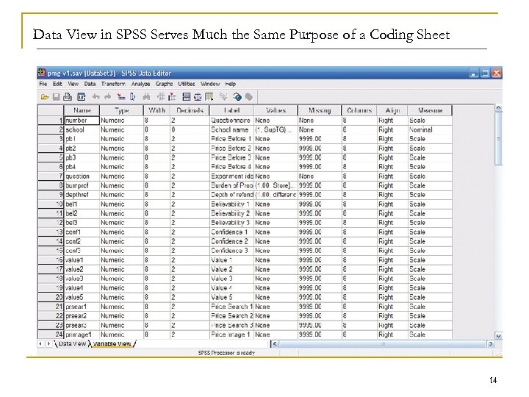Open the Transform menu
This screenshot has width=529, height=397.
pos(113,84)
